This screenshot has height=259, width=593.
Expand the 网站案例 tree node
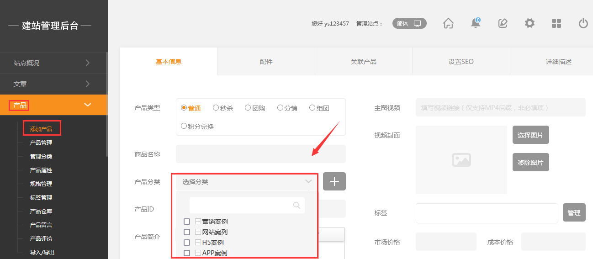198,232
